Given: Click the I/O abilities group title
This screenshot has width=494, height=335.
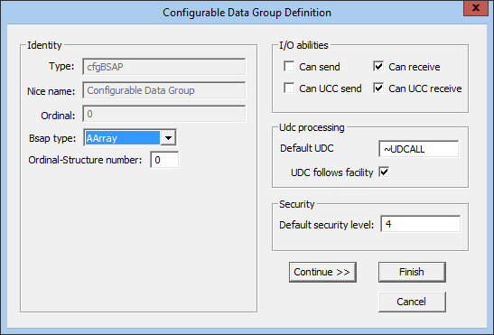Looking at the screenshot, I should 303,45.
